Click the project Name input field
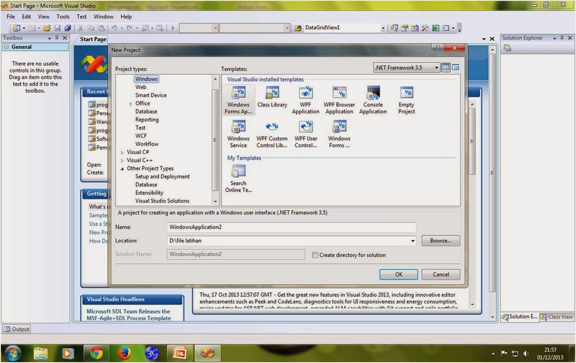The width and height of the screenshot is (576, 363). pyautogui.click(x=291, y=227)
